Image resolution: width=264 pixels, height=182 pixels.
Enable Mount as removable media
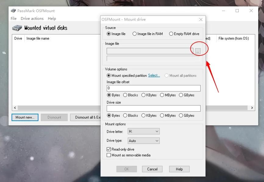tap(109, 155)
